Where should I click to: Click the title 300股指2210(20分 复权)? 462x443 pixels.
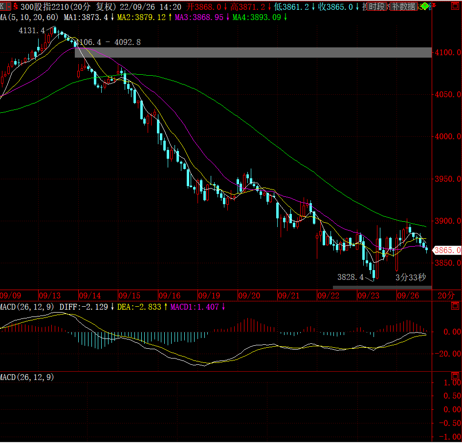68,6
